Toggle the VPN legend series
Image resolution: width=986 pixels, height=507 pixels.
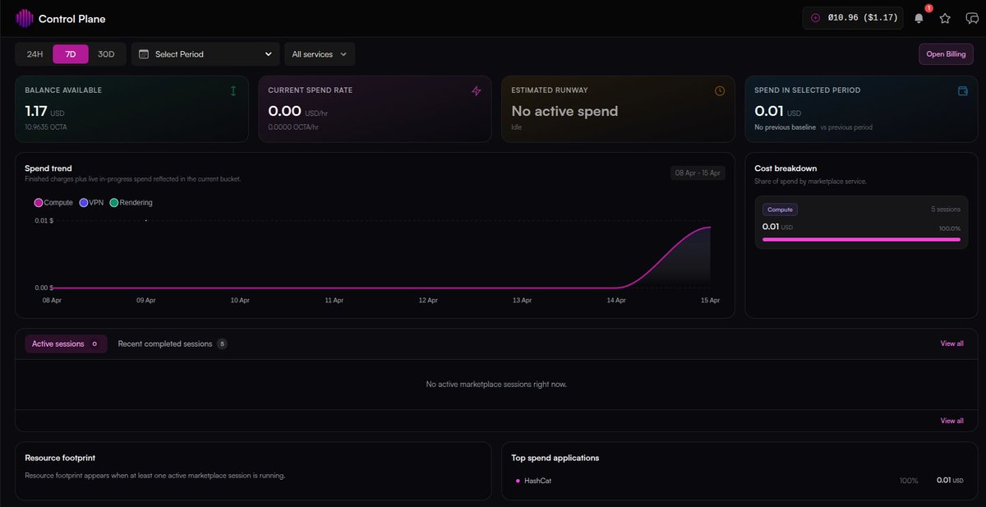pos(91,203)
